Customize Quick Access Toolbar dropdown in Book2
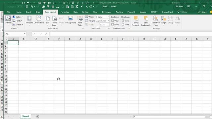The width and height of the screenshot is (212, 119). (x=97, y=7)
